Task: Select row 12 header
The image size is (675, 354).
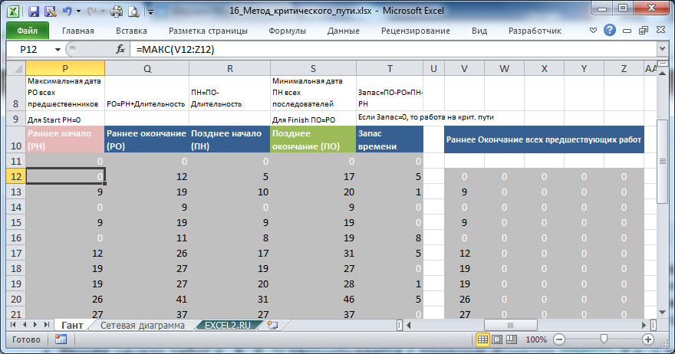Action: pyautogui.click(x=16, y=177)
